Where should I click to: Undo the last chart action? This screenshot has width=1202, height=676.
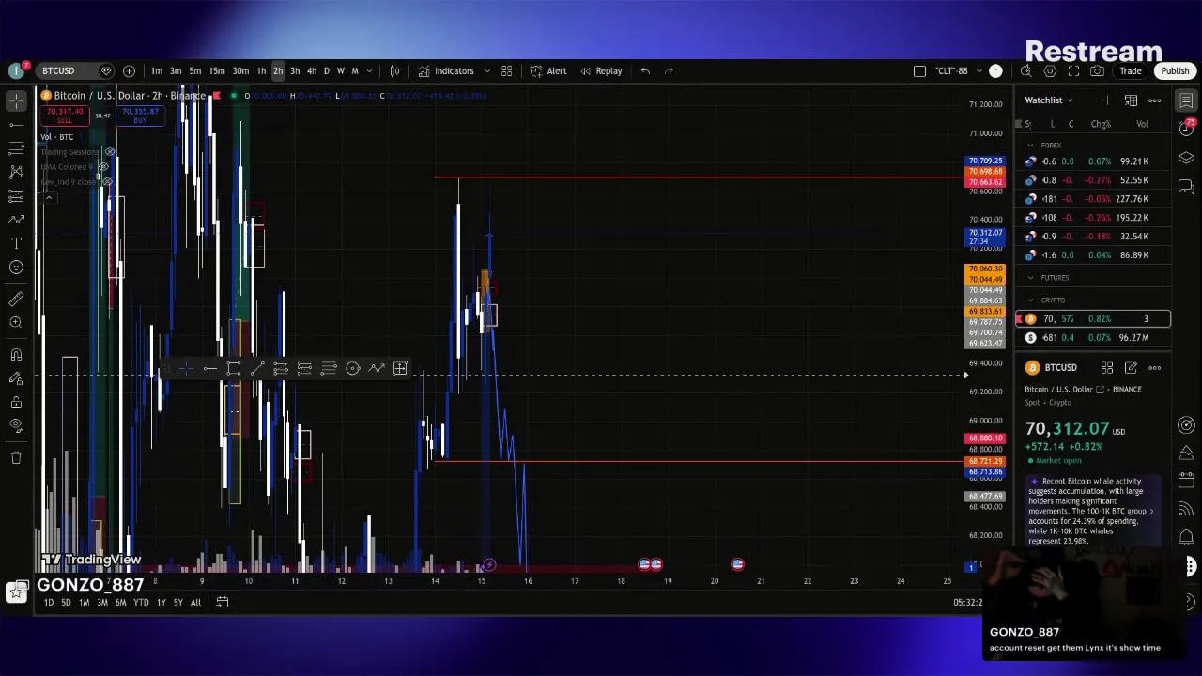click(645, 71)
